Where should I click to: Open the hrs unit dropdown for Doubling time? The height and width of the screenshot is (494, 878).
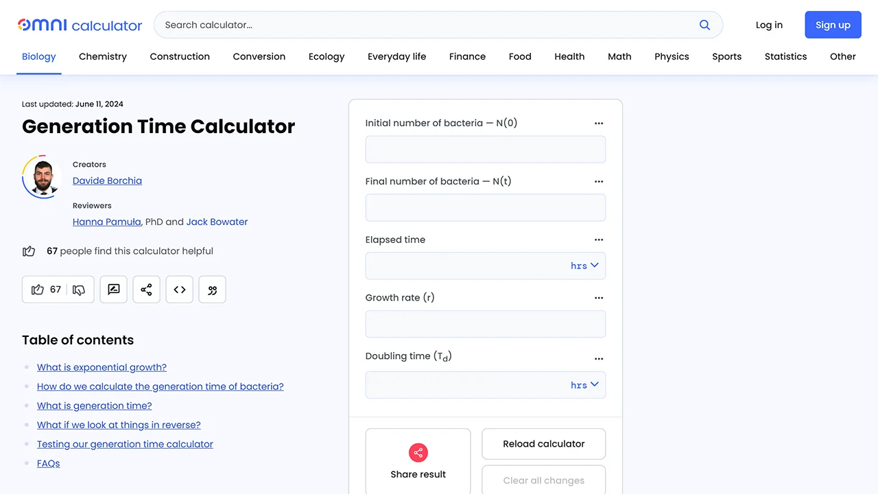click(x=584, y=385)
